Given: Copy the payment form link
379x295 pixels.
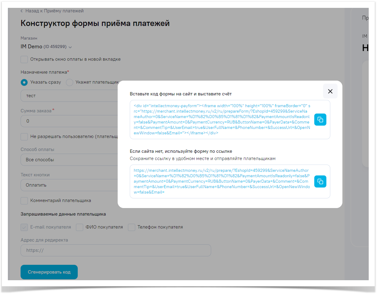Looking at the screenshot, I should [x=320, y=181].
